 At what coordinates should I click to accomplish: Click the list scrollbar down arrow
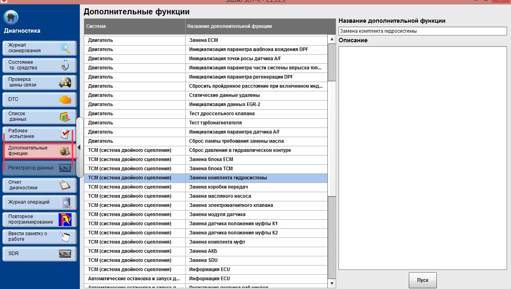(332, 283)
